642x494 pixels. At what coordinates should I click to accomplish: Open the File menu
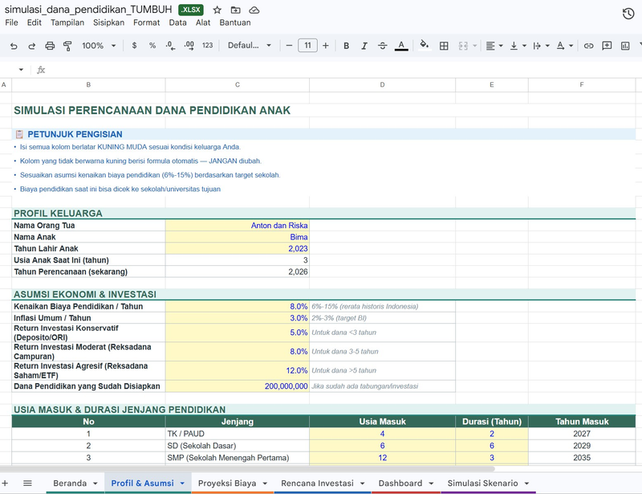[11, 22]
